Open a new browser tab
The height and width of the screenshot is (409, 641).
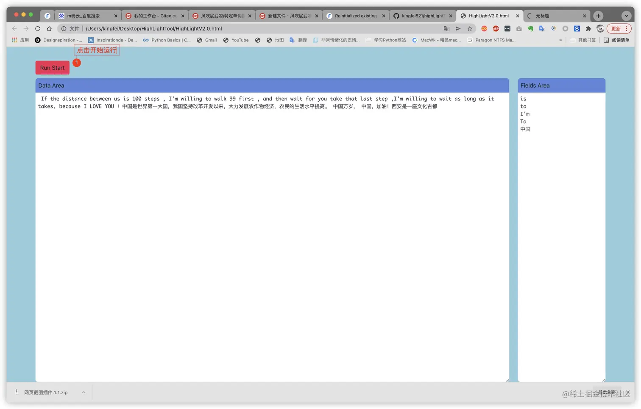point(598,16)
